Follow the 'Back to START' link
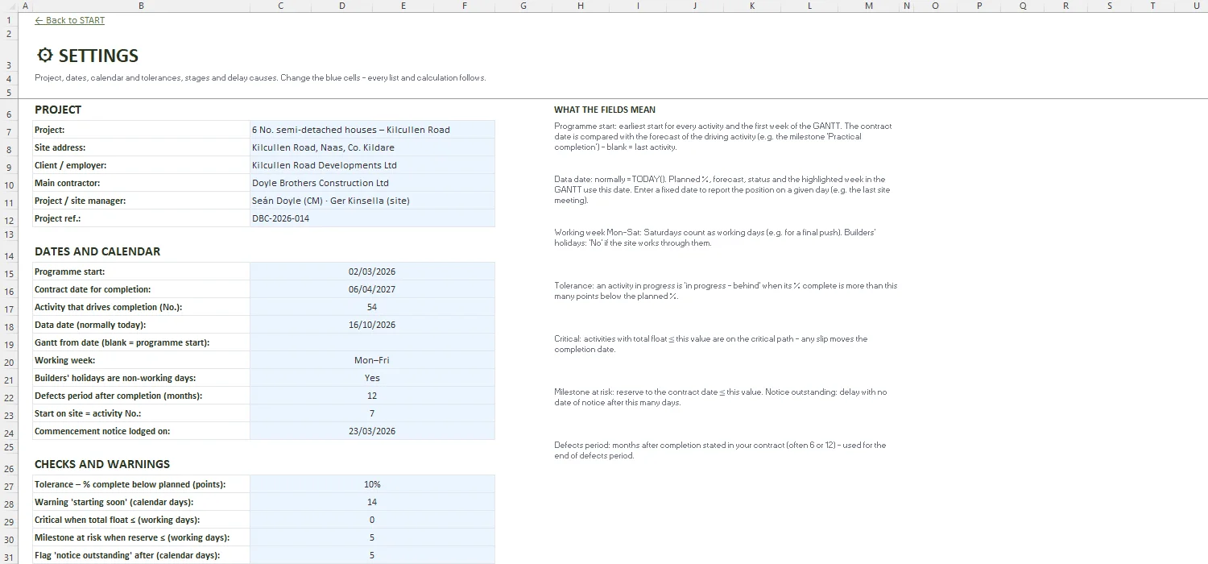 69,20
